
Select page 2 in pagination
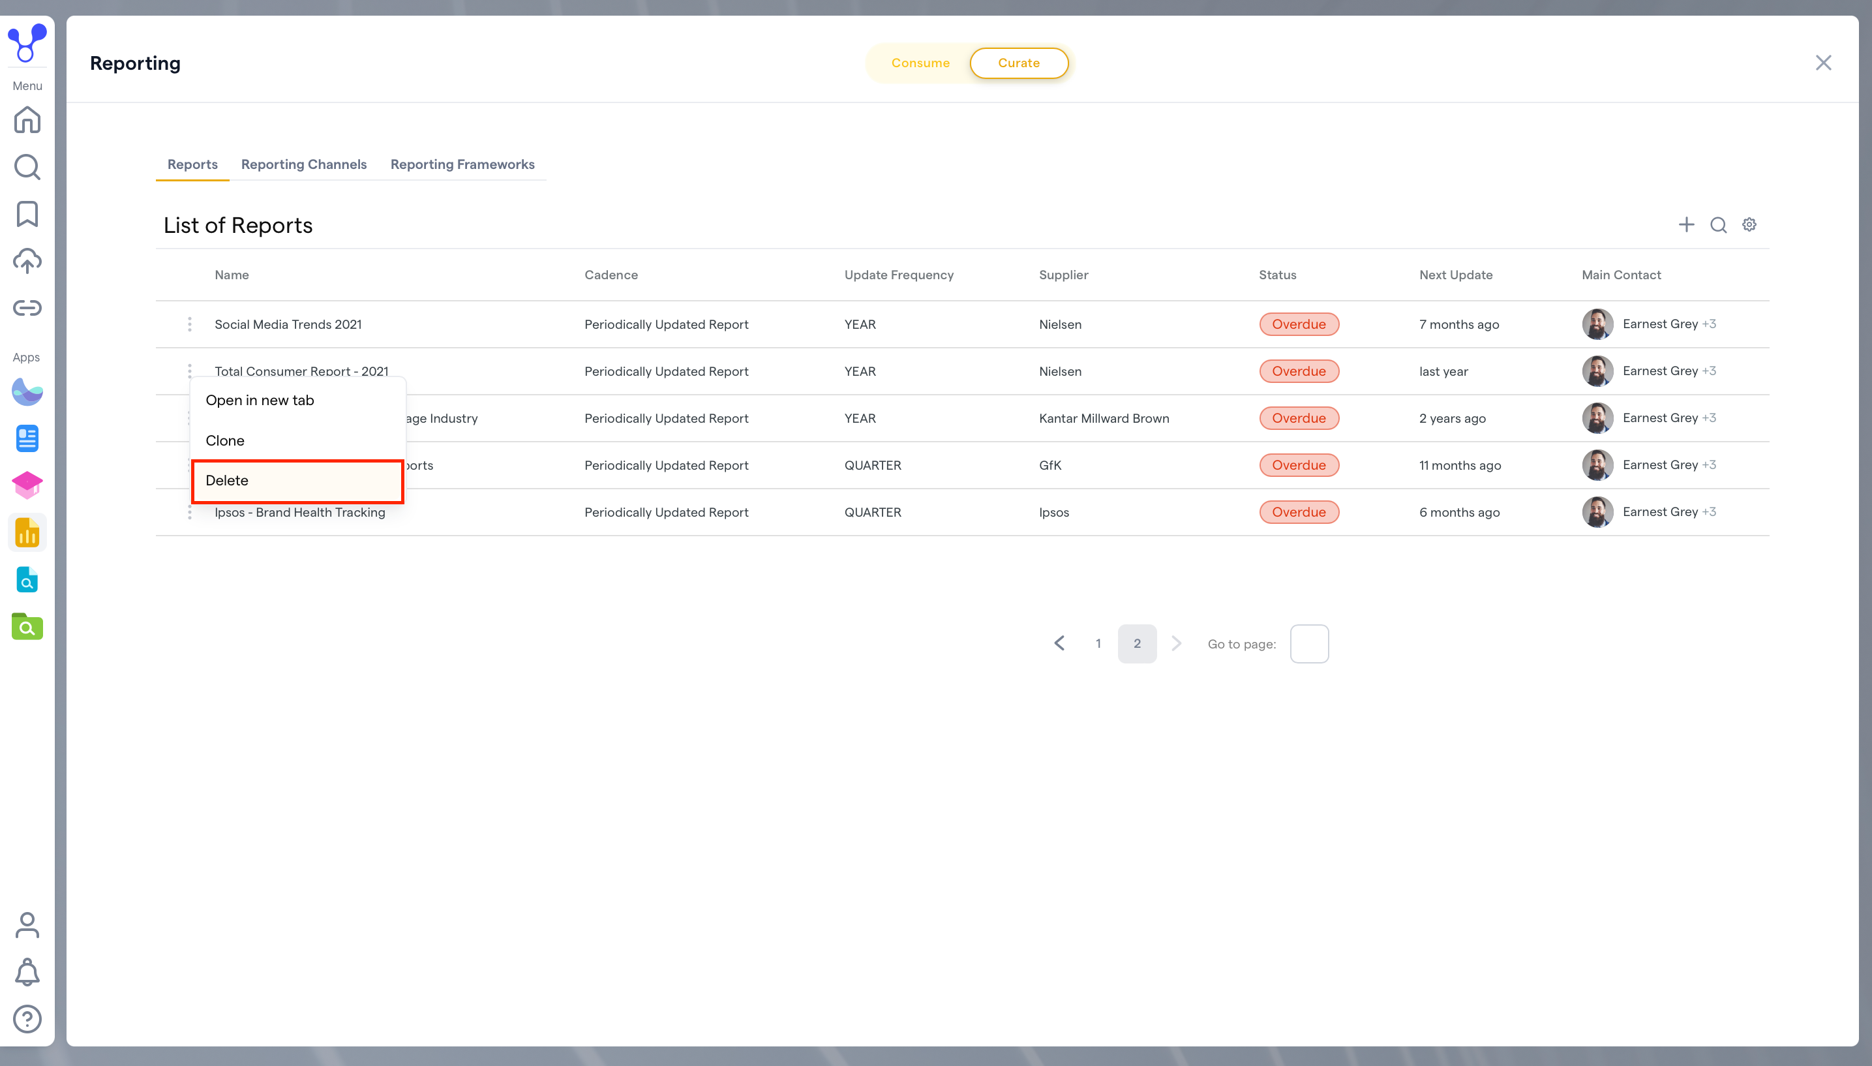click(x=1136, y=643)
